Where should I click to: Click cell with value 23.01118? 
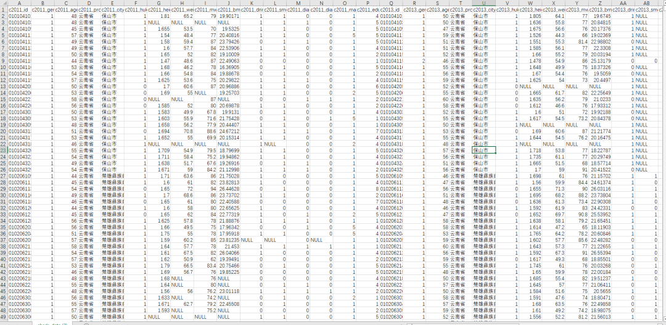tap(229, 291)
